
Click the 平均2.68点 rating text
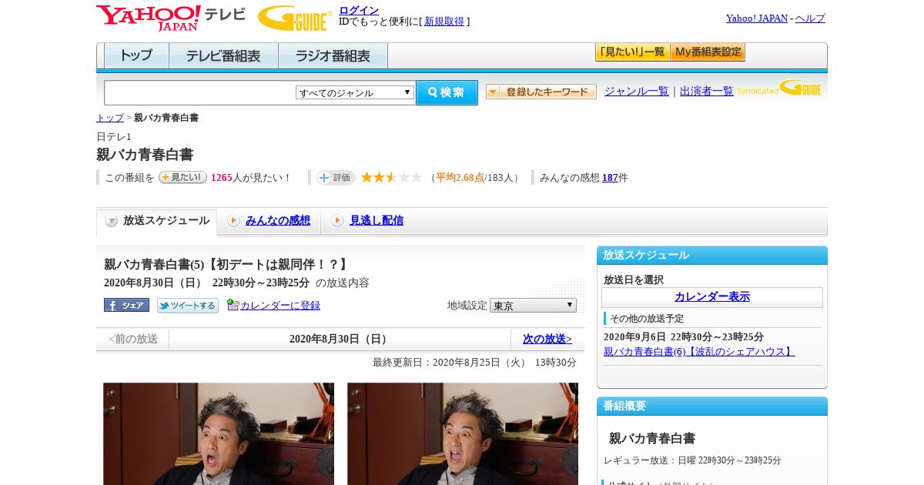click(x=460, y=177)
